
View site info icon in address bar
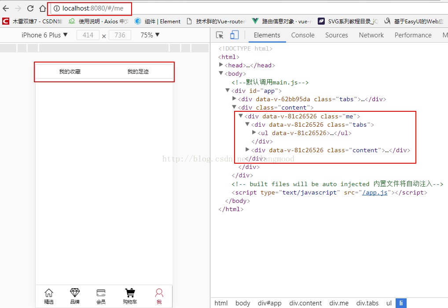tap(57, 8)
